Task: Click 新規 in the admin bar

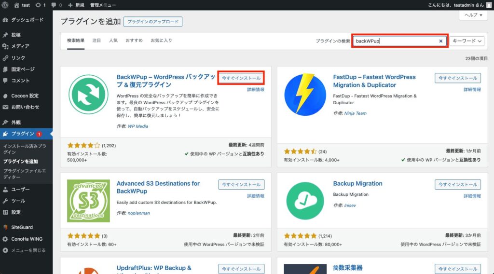Action: [76, 5]
